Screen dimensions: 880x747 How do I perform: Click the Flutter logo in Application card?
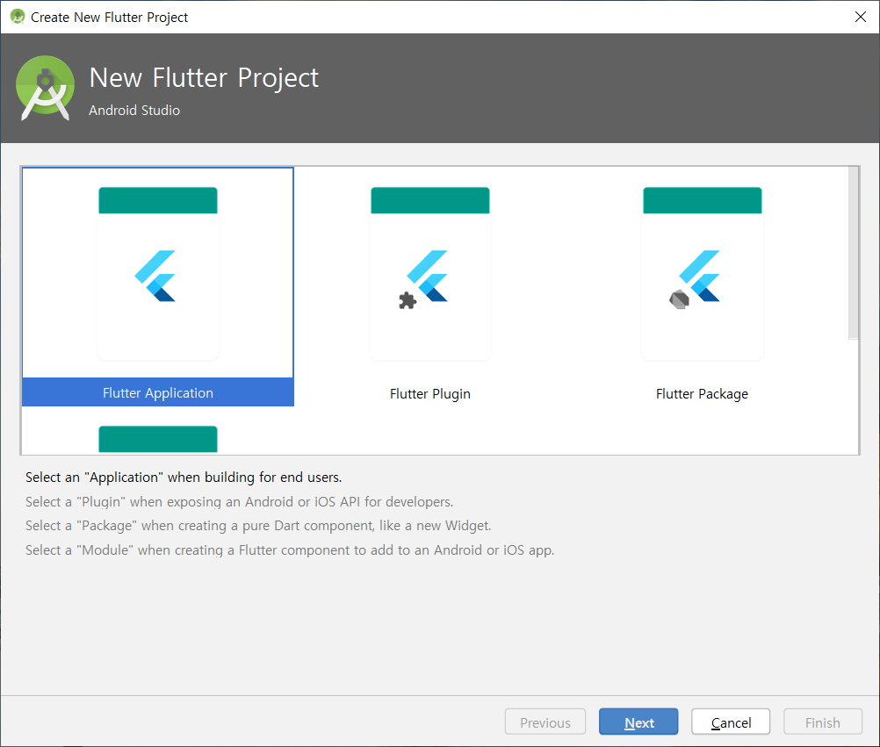tap(155, 276)
